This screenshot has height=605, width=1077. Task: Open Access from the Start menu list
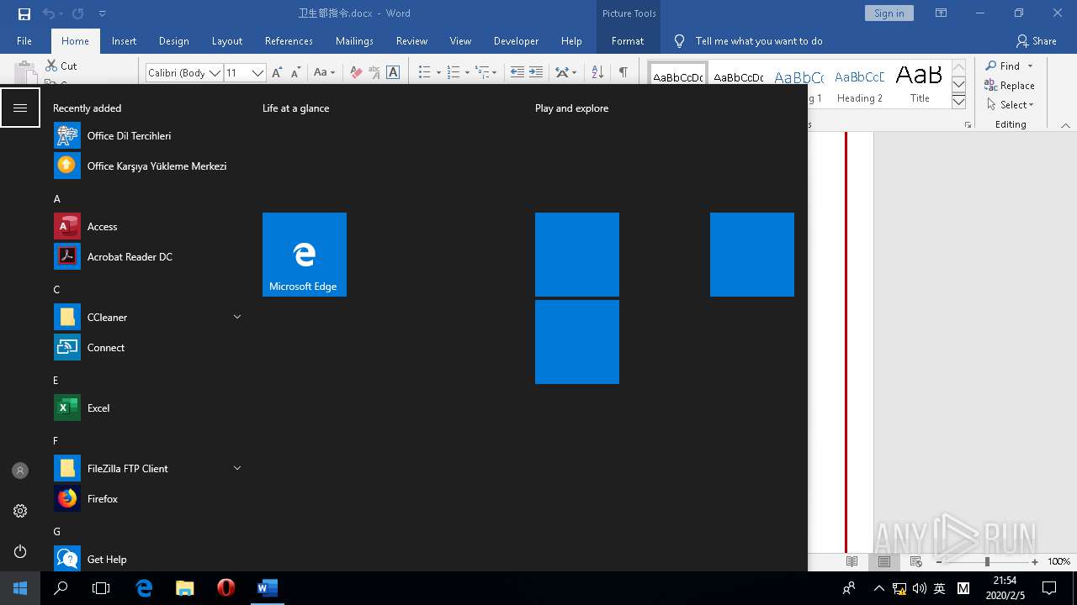pos(147,227)
